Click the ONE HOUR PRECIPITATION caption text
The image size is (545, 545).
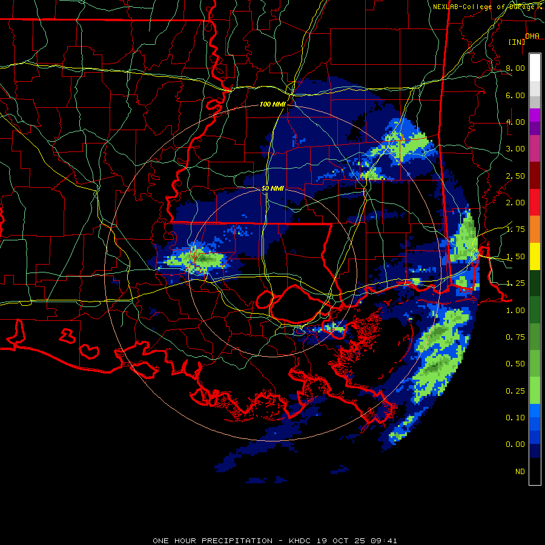tap(213, 541)
